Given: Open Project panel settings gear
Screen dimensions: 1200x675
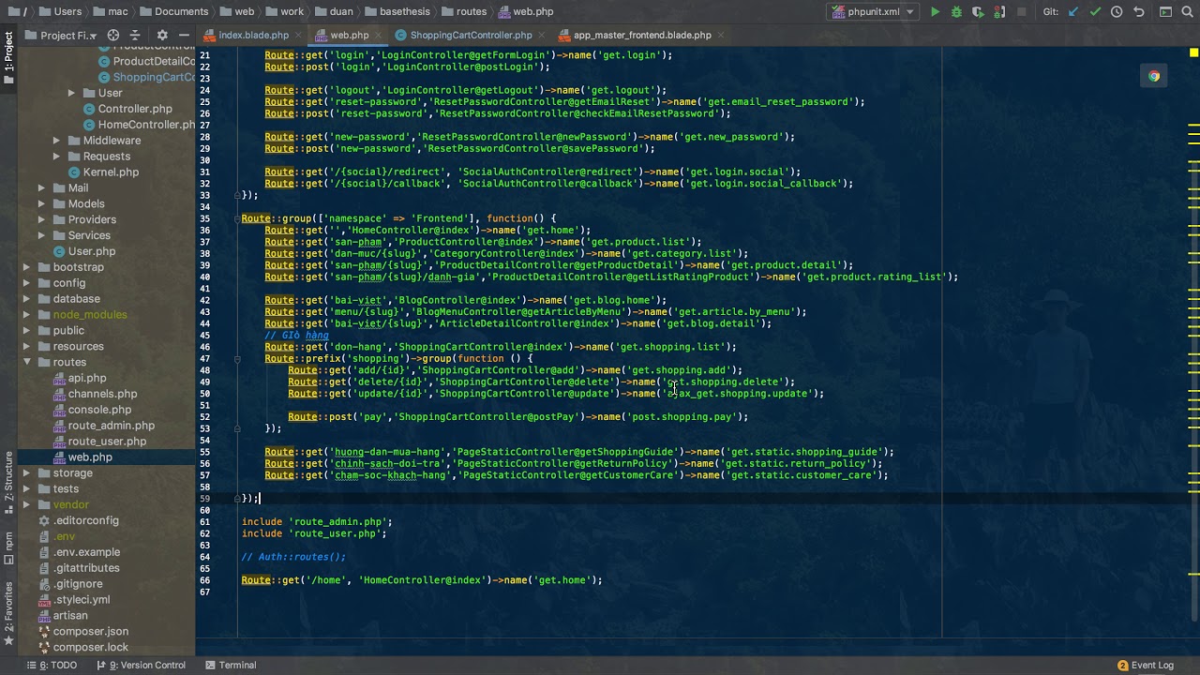Looking at the screenshot, I should point(162,36).
